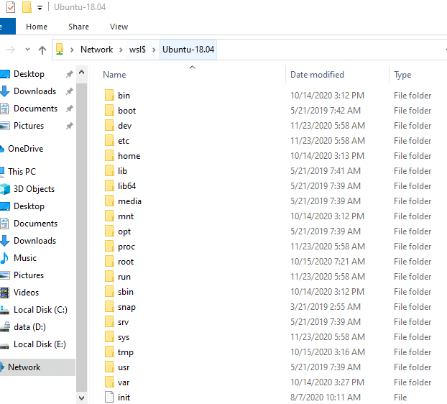
Task: Click the Forward navigation arrow
Action: (x=11, y=50)
